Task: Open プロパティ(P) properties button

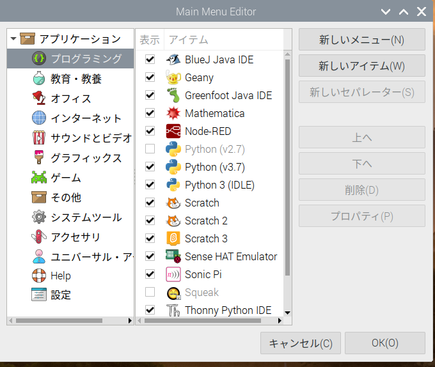Action: click(362, 216)
